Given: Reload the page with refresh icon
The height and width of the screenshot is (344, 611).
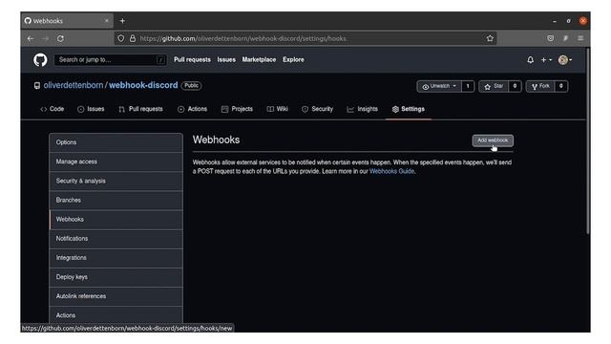Looking at the screenshot, I should tap(60, 38).
